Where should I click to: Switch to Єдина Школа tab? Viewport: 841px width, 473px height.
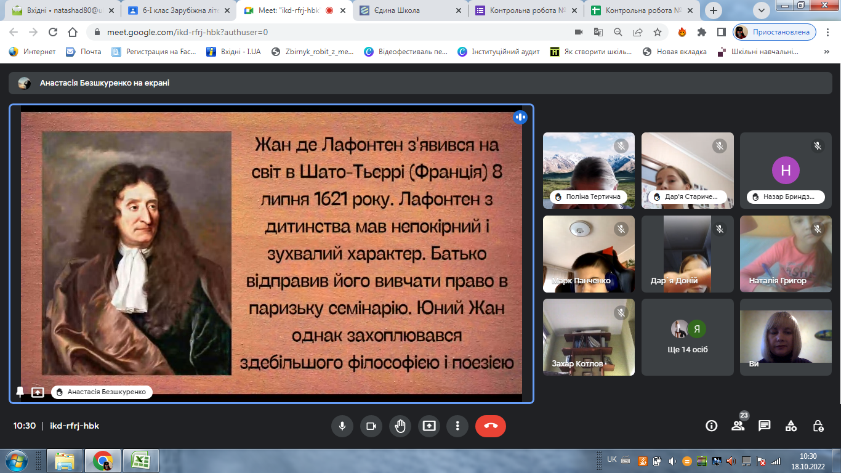[411, 10]
